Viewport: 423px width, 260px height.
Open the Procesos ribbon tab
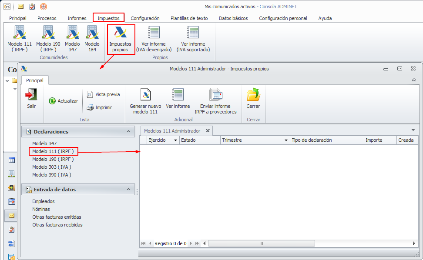coord(47,18)
